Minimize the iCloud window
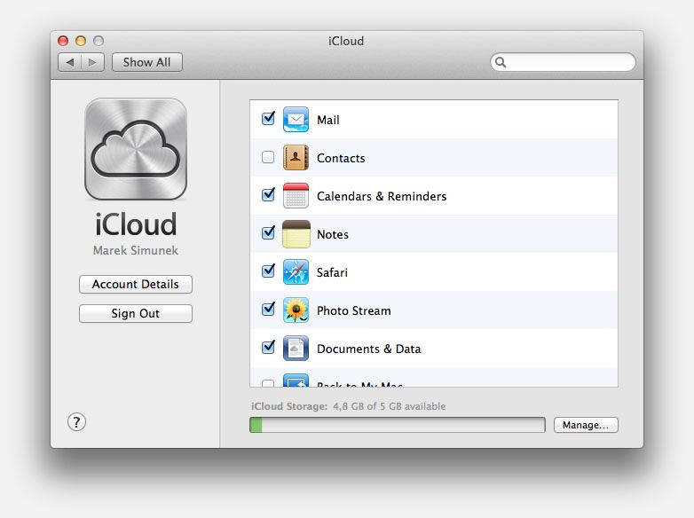This screenshot has width=694, height=518. [x=81, y=41]
